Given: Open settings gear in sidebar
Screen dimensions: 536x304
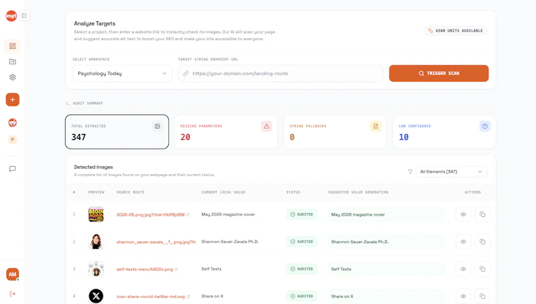Looking at the screenshot, I should [13, 77].
